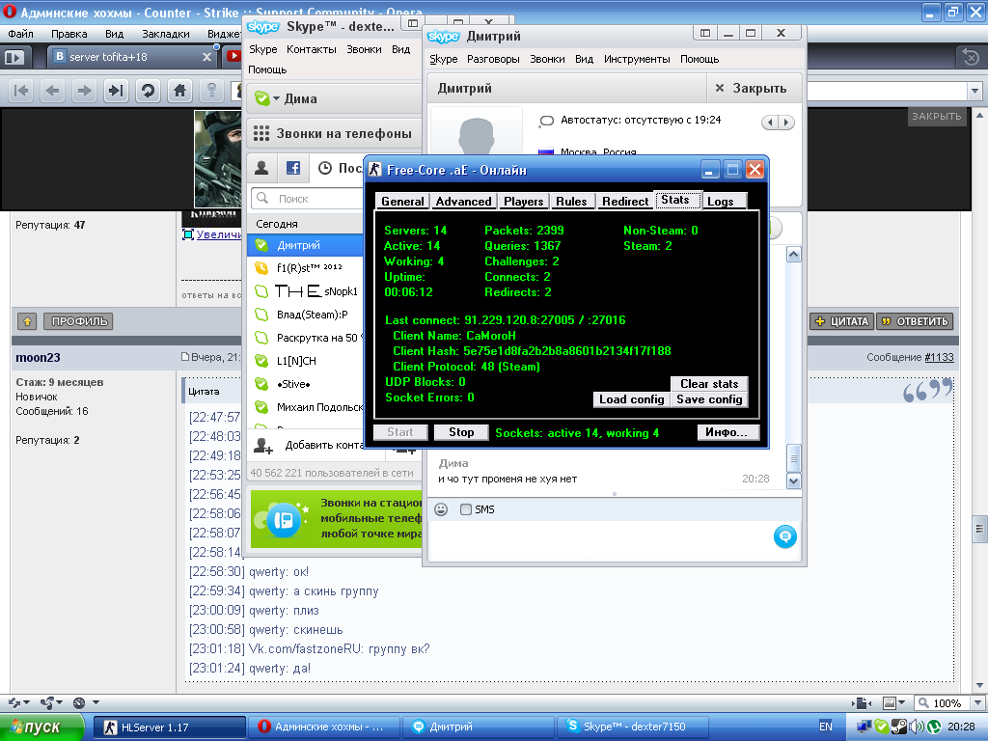Click Windows пуск Start button
Image resolution: width=988 pixels, height=741 pixels.
pos(41,727)
